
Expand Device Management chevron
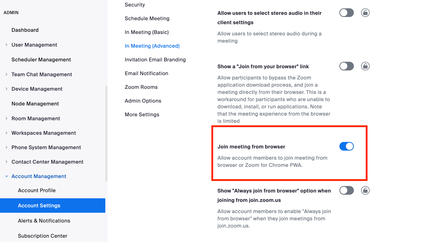click(x=6, y=89)
